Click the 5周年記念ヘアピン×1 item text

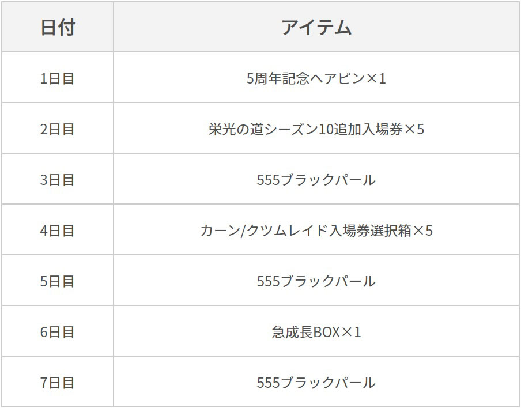click(x=305, y=78)
